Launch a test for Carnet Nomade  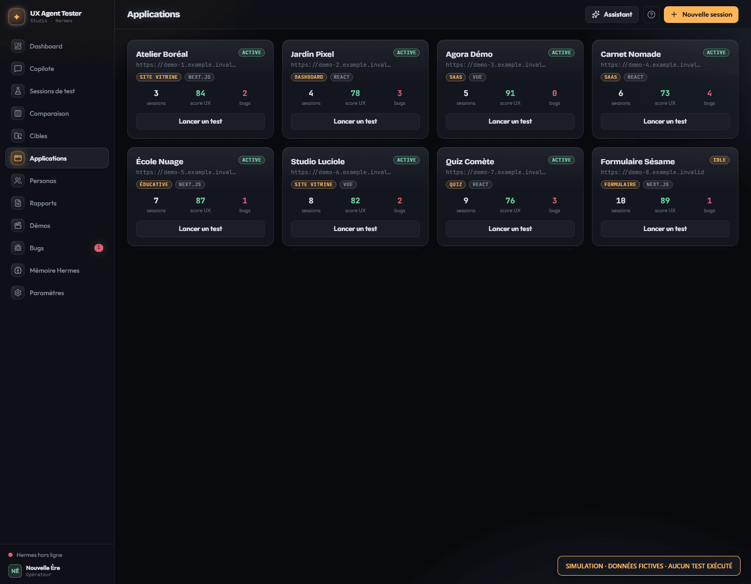pyautogui.click(x=665, y=121)
